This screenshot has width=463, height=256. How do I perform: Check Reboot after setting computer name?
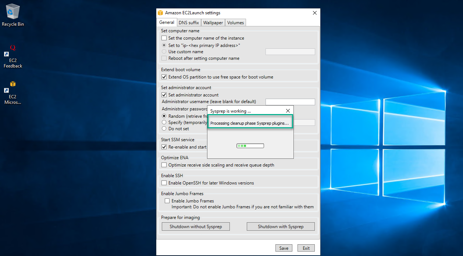(164, 58)
